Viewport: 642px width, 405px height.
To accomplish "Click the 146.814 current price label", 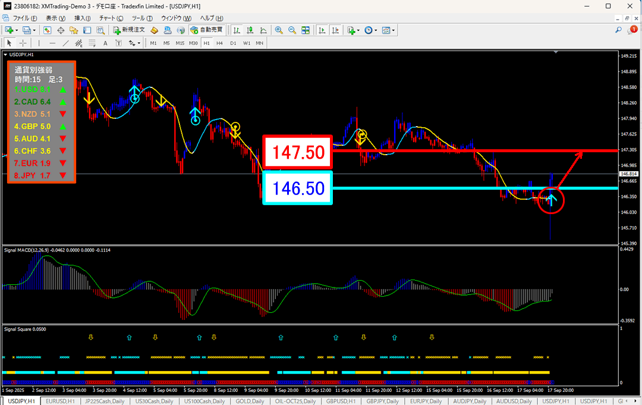I will coord(628,174).
